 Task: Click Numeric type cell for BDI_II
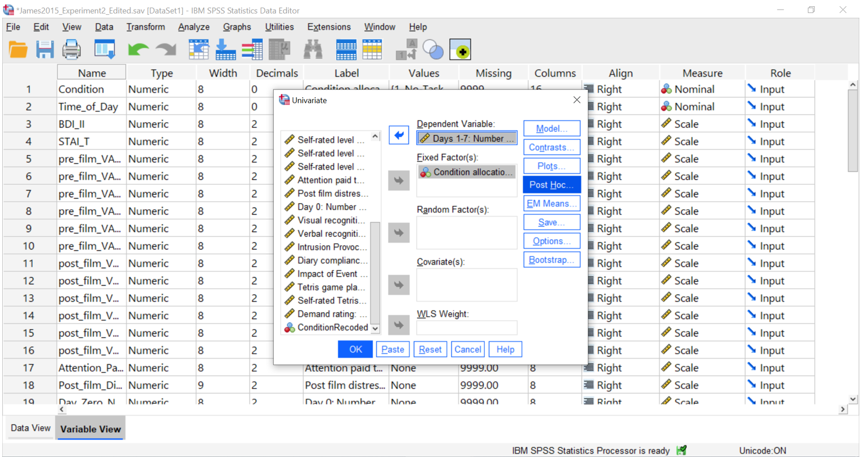[x=161, y=124]
